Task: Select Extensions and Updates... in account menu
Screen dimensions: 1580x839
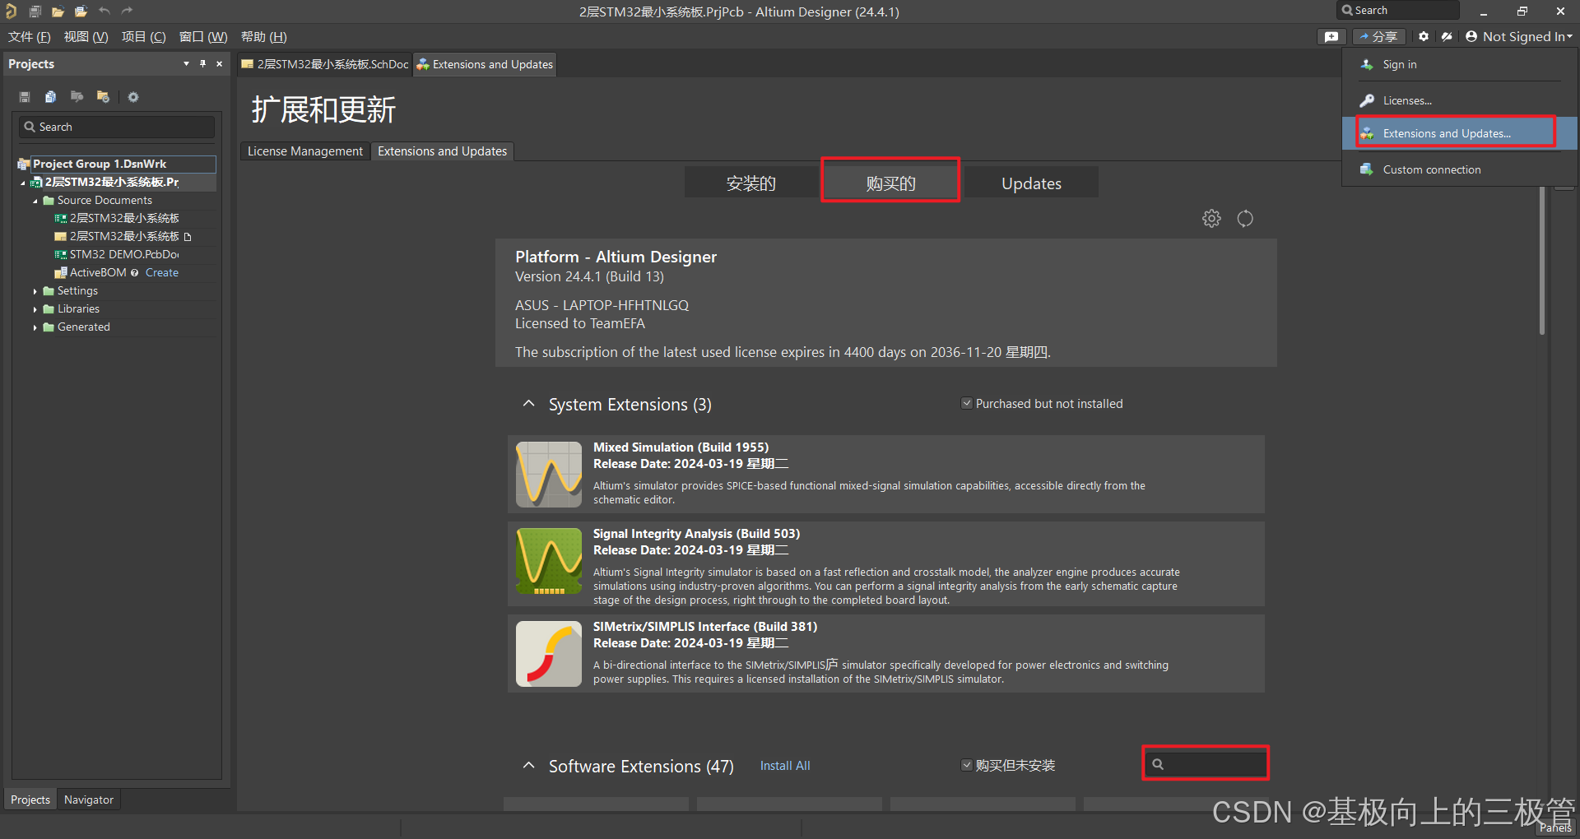Action: [1460, 133]
